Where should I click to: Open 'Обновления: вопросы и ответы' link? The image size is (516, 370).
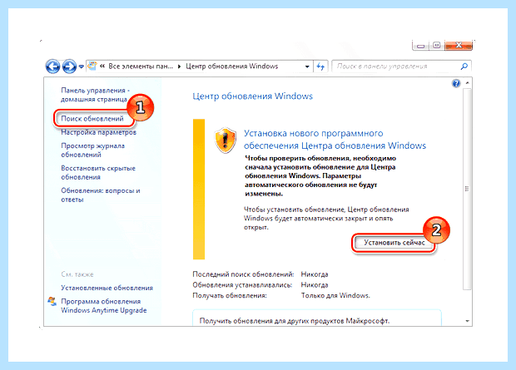pyautogui.click(x=101, y=195)
